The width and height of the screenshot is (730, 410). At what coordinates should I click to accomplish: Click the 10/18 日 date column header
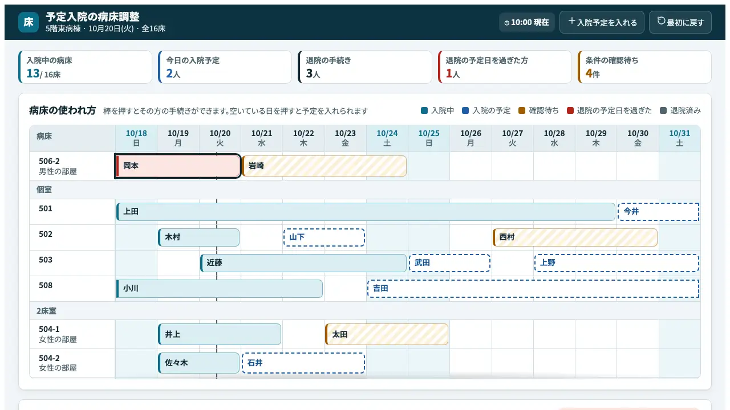tap(136, 138)
